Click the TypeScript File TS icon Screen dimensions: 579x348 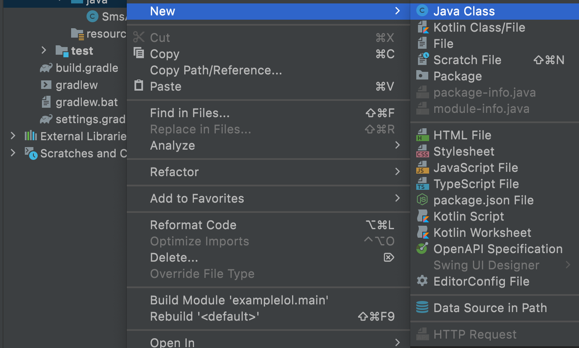pos(422,184)
